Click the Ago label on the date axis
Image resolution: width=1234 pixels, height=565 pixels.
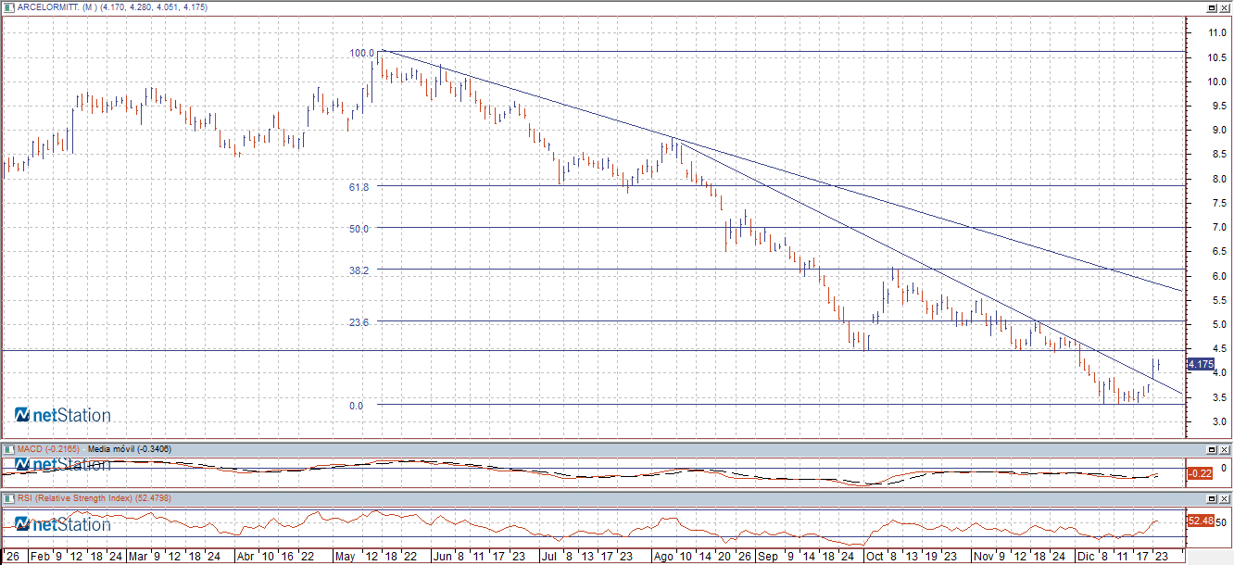coord(663,558)
